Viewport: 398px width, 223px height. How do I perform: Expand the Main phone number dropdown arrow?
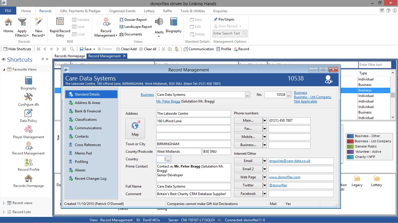click(x=265, y=121)
